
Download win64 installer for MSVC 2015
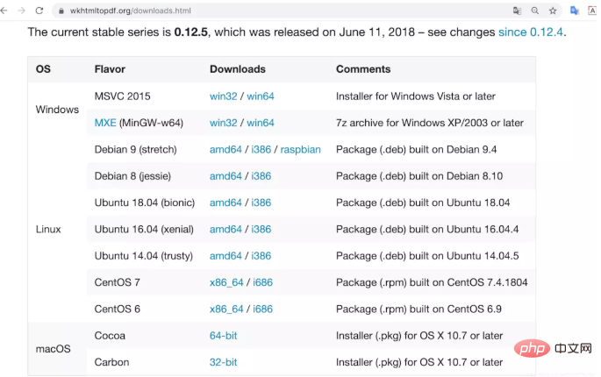point(261,96)
